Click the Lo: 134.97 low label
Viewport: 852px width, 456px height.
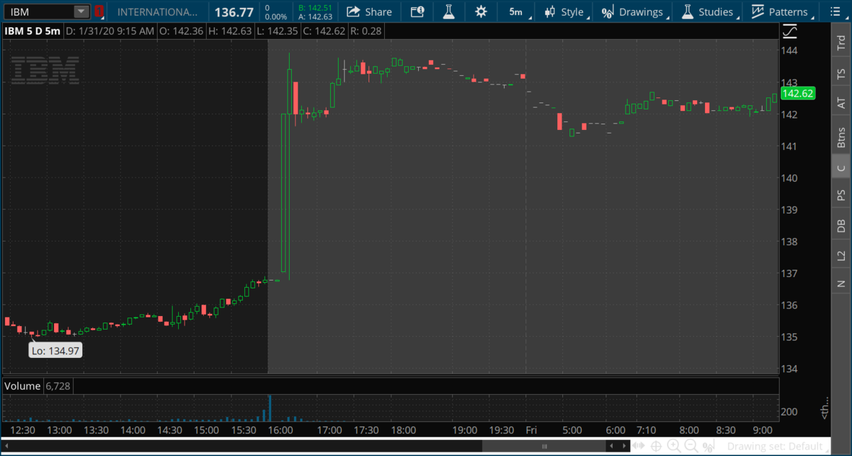pos(55,350)
